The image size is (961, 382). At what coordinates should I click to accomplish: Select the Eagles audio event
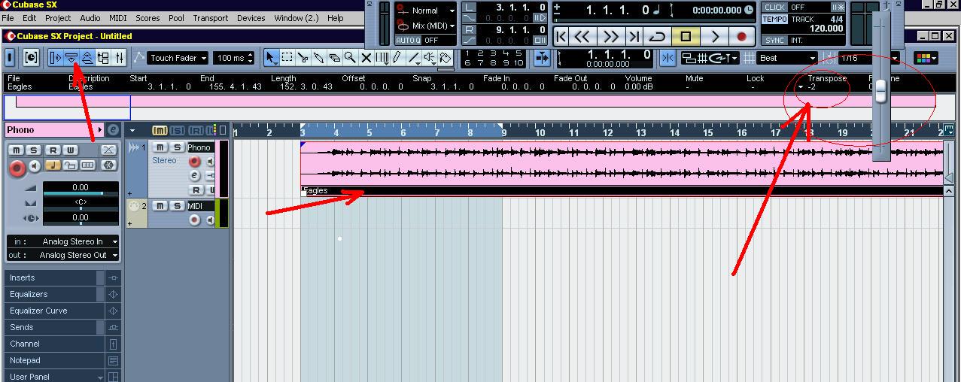[622, 168]
